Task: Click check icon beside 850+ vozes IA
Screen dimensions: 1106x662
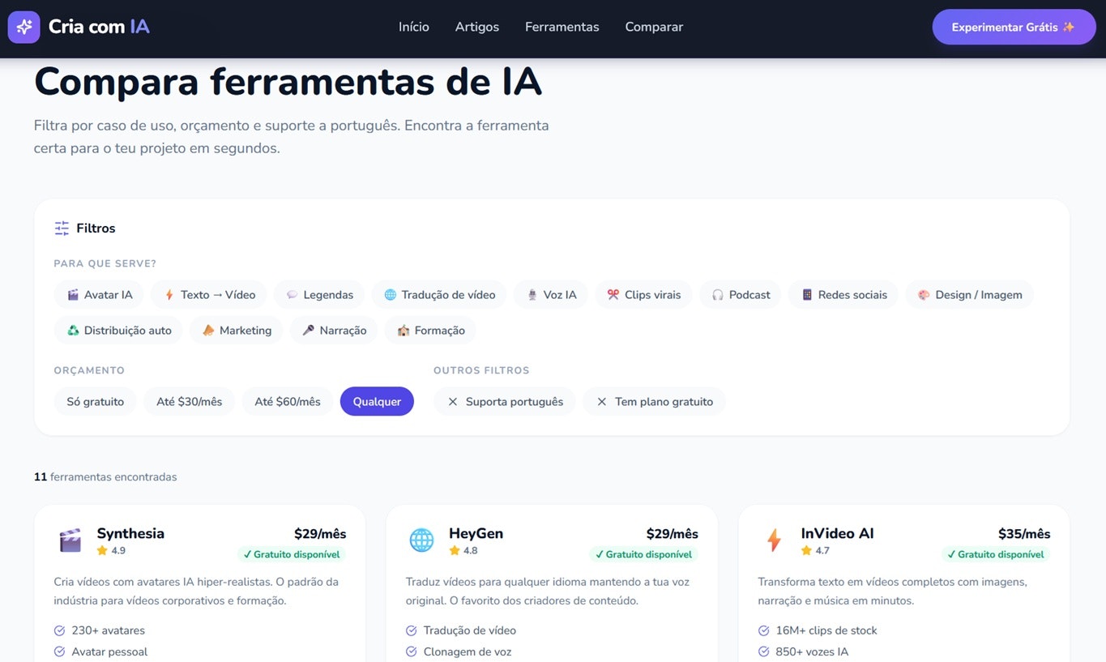Action: tap(763, 651)
